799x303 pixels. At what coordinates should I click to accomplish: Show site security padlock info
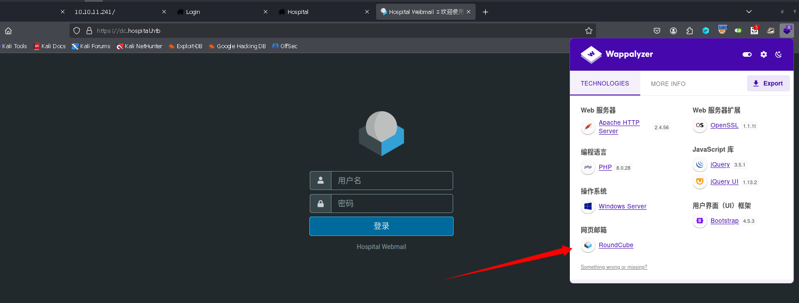[89, 31]
